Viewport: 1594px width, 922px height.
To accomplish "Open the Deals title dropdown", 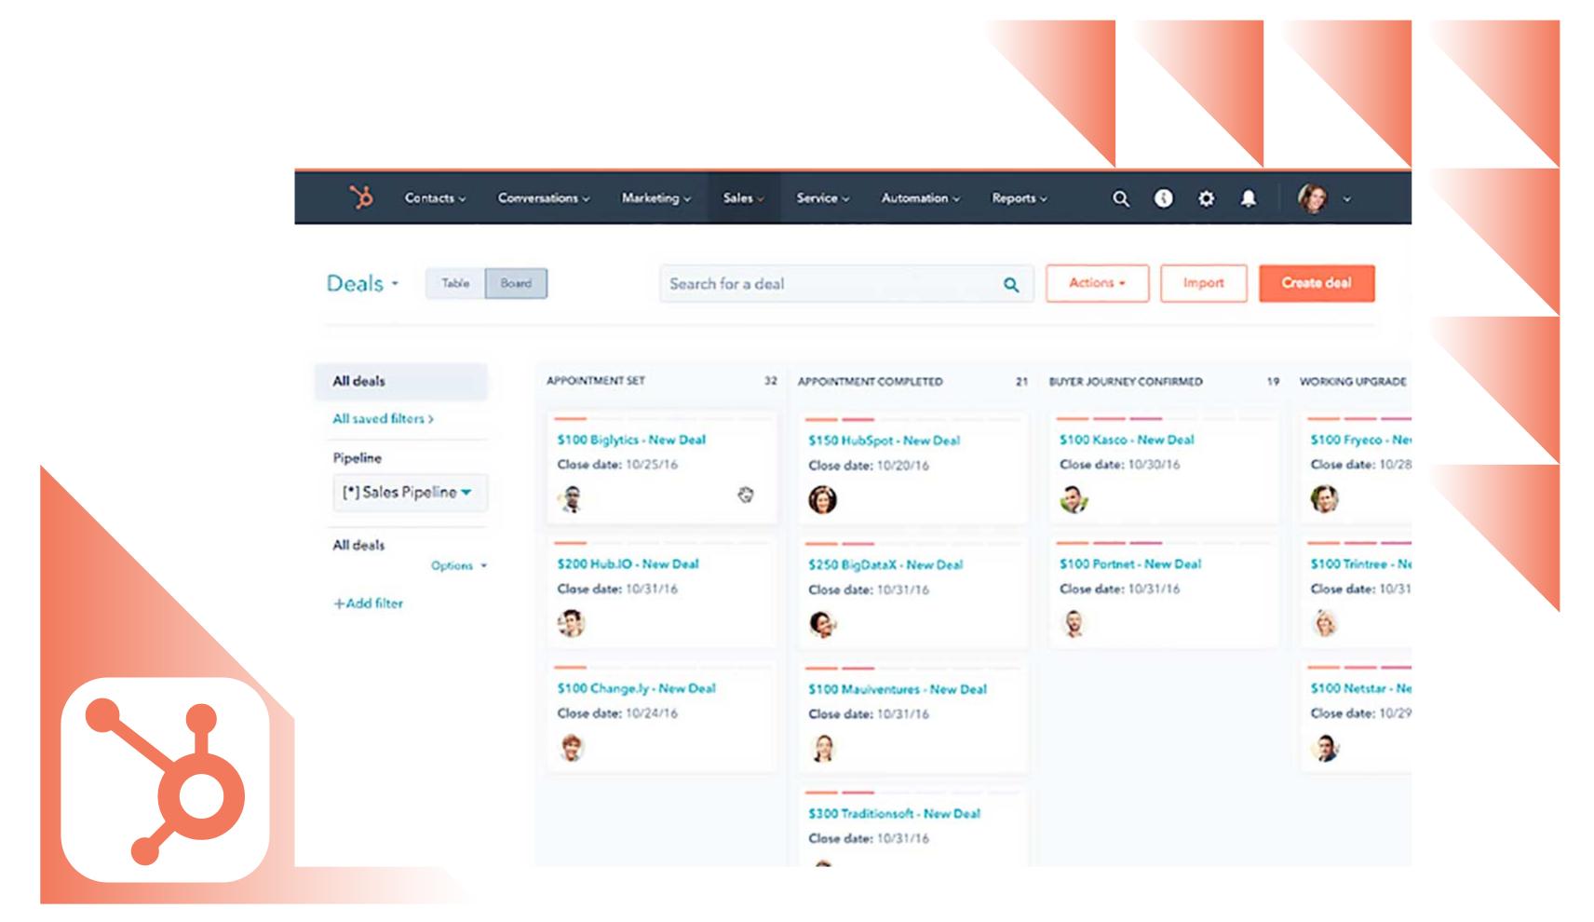I will [x=362, y=283].
